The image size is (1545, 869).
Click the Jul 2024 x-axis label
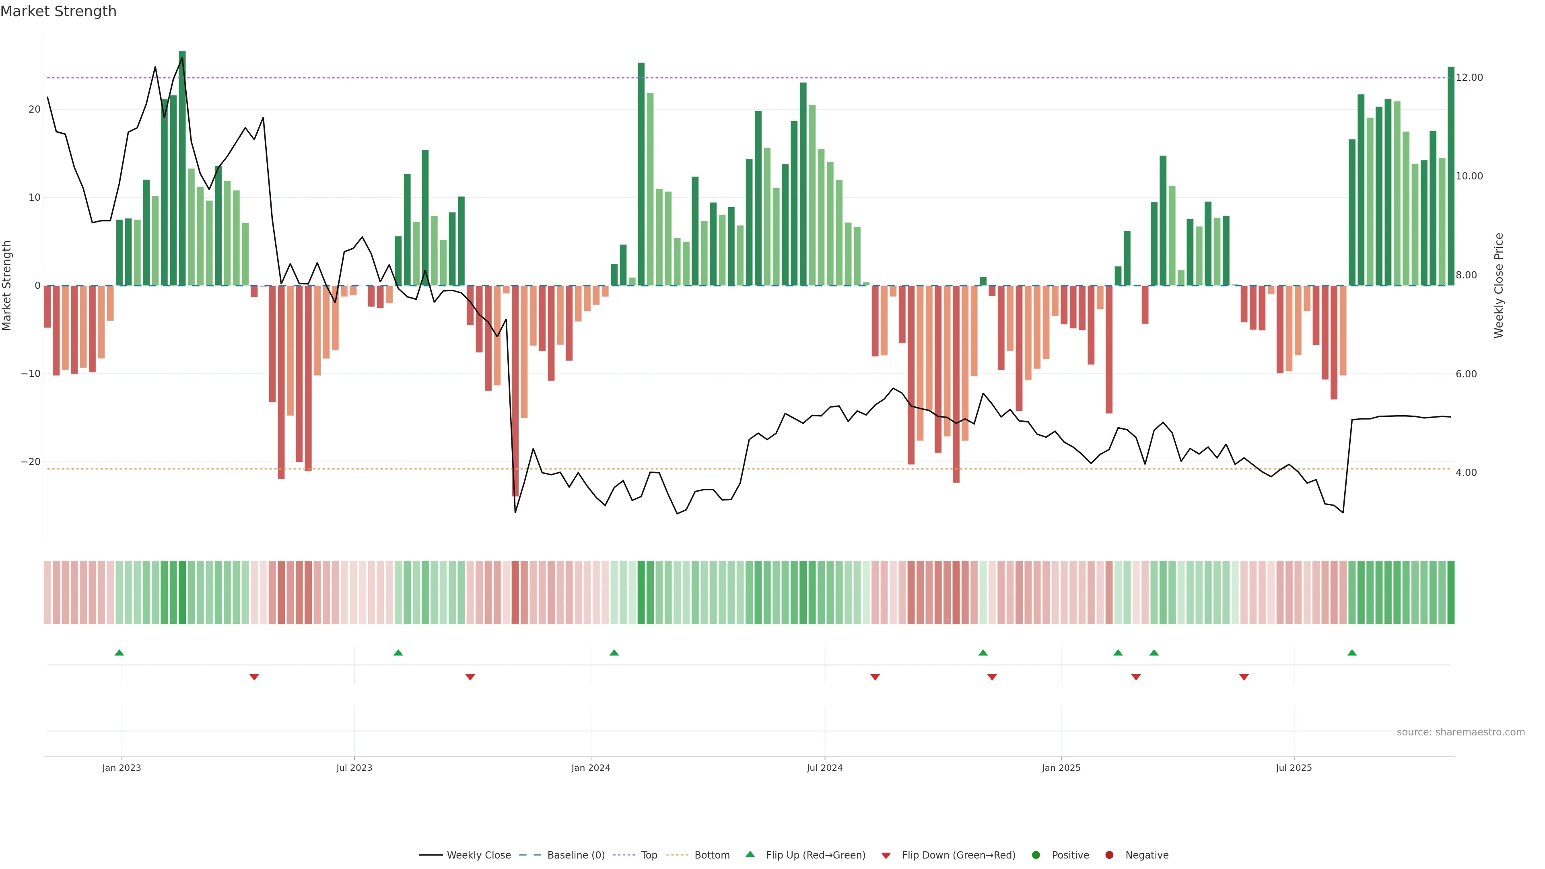pos(824,768)
